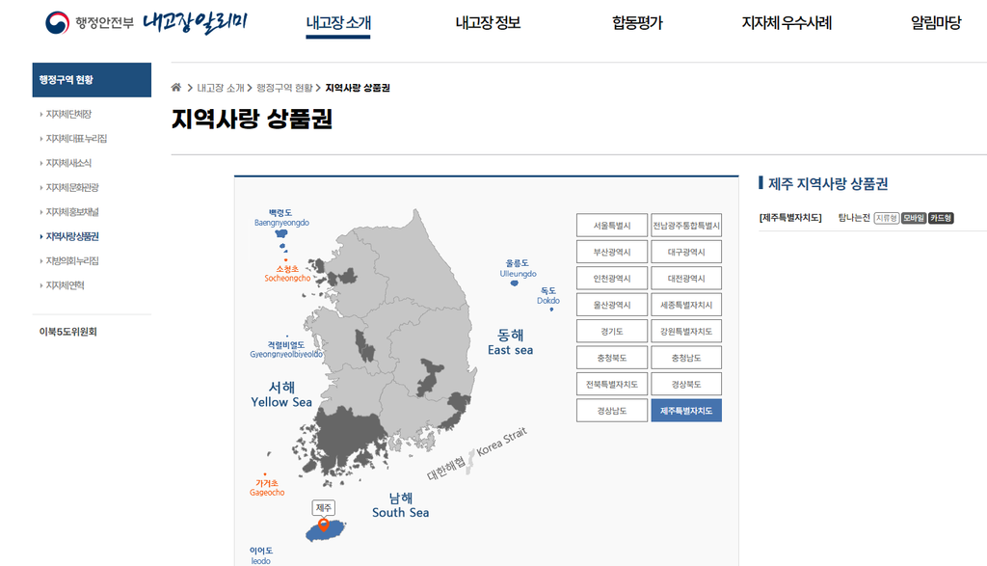
Task: Select 행정구역 현황 sidebar header
Action: 92,80
